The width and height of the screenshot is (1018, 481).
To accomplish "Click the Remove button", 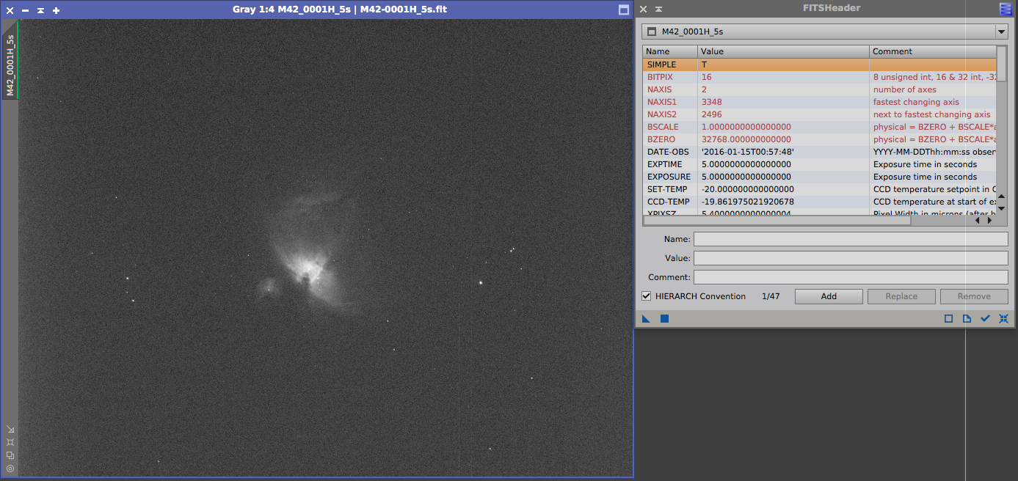I will click(x=974, y=296).
